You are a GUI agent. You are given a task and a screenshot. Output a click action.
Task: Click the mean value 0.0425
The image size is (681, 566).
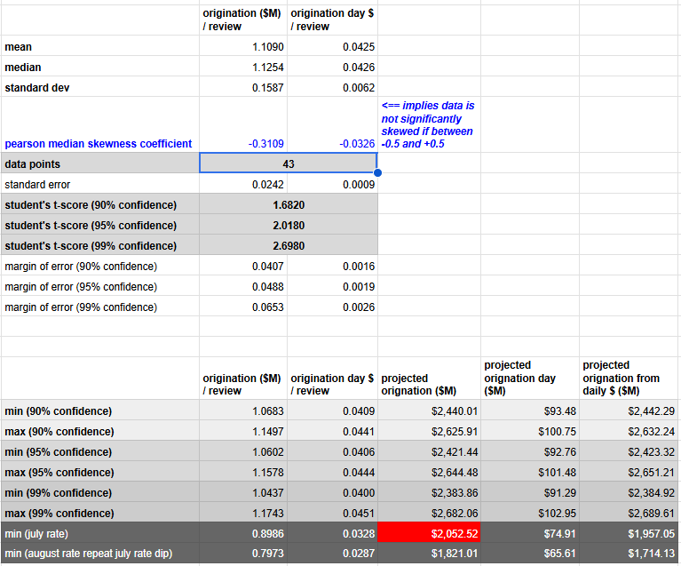(x=359, y=46)
